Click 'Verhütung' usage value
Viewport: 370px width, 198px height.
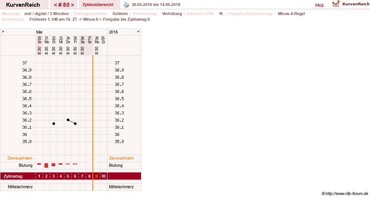[172, 14]
